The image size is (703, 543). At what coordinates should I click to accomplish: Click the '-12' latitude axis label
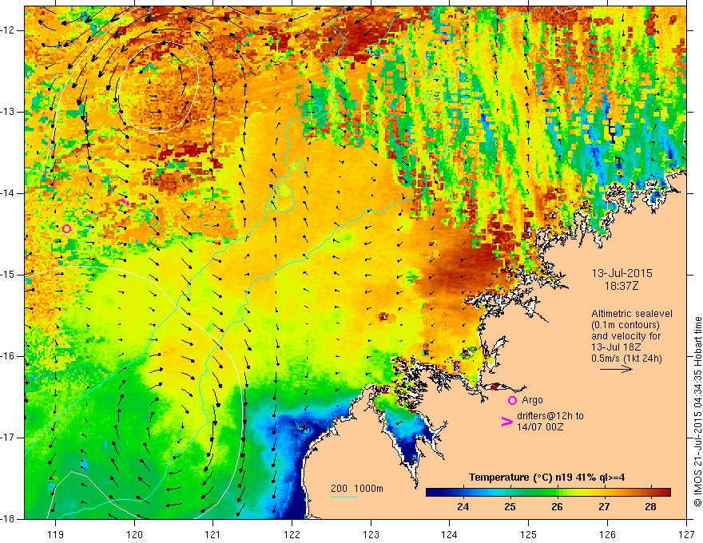tap(8, 30)
